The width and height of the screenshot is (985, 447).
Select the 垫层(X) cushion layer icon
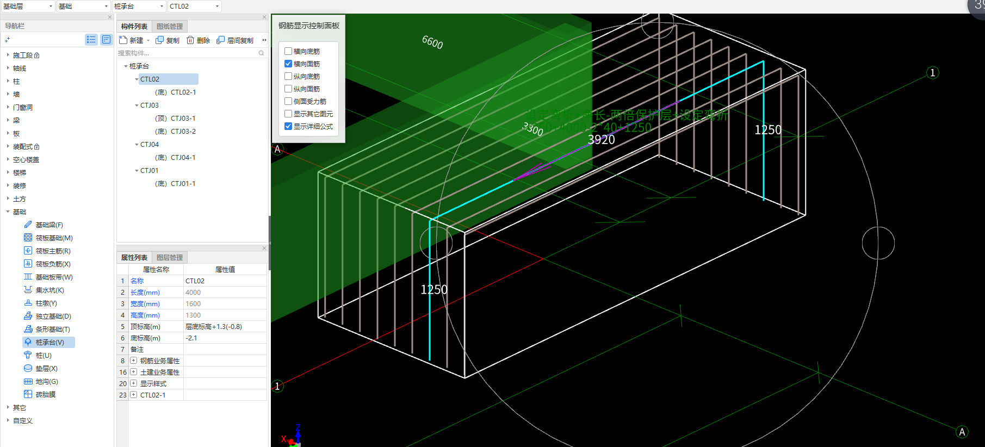(28, 368)
